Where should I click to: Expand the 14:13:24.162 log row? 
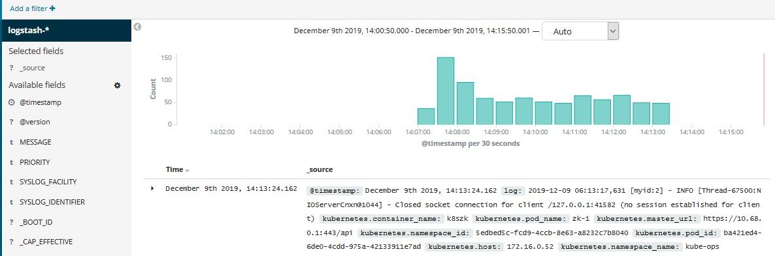coord(152,188)
